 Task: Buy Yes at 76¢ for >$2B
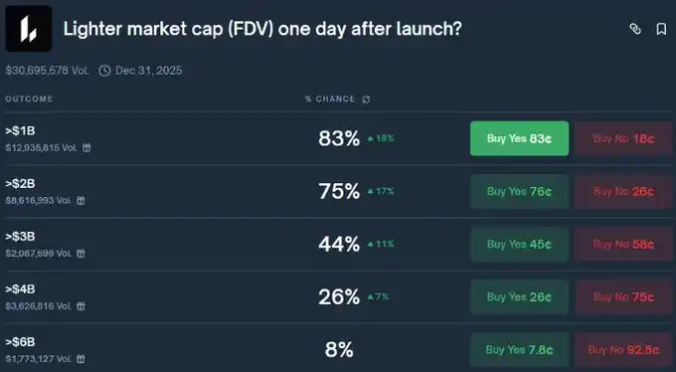click(519, 191)
